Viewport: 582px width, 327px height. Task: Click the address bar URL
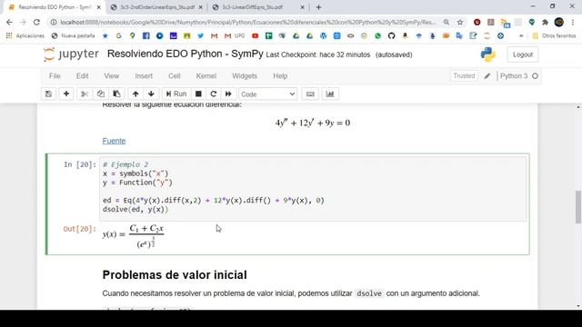pos(248,22)
